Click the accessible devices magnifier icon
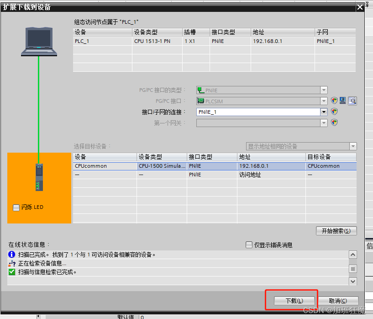Viewport: 373px width, 319px height. click(352, 101)
